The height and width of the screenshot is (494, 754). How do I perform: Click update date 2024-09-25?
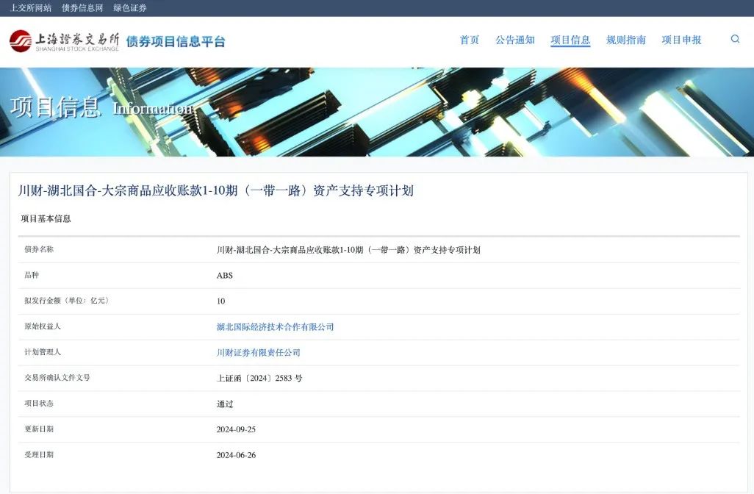(x=236, y=429)
